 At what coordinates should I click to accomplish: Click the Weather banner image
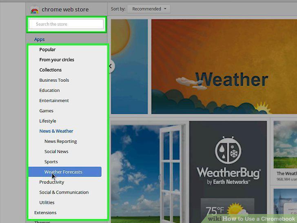click(x=224, y=67)
